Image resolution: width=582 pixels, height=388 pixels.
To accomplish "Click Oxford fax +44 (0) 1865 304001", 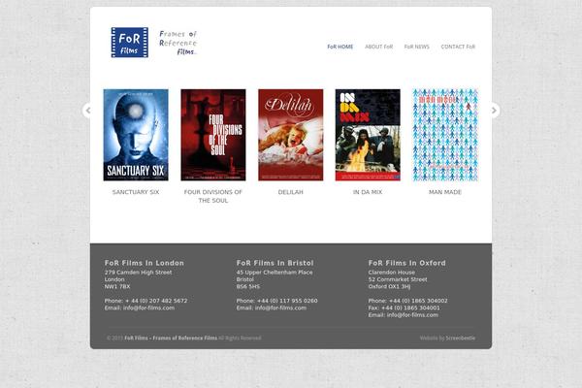I will (410, 307).
